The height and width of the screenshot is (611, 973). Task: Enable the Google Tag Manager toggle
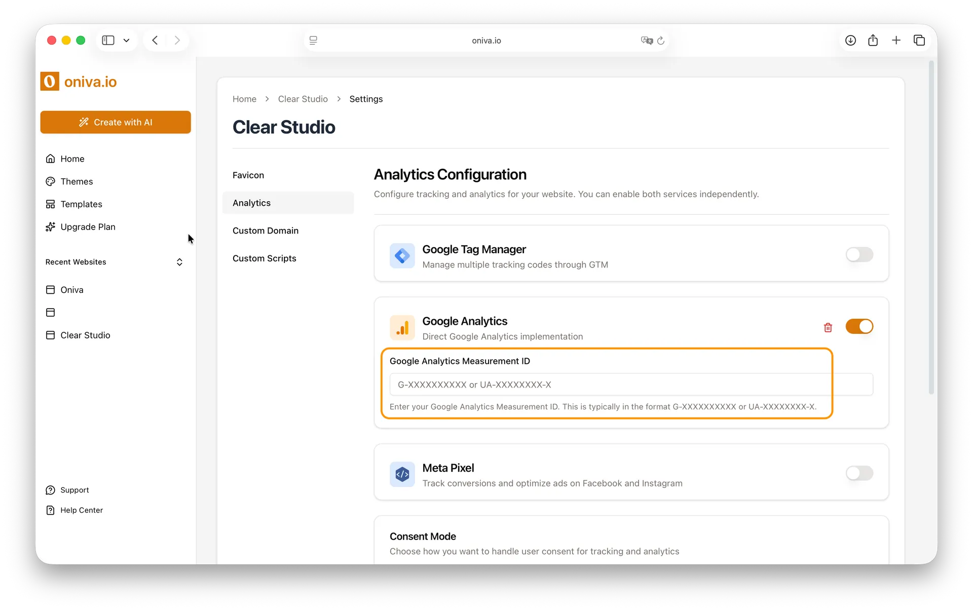click(x=859, y=255)
